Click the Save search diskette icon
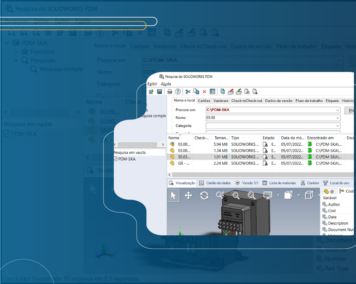The height and width of the screenshot is (284, 356). tap(159, 91)
